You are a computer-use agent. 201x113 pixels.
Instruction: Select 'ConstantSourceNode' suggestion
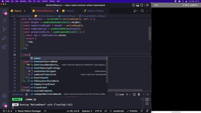pyautogui.click(x=68, y=62)
